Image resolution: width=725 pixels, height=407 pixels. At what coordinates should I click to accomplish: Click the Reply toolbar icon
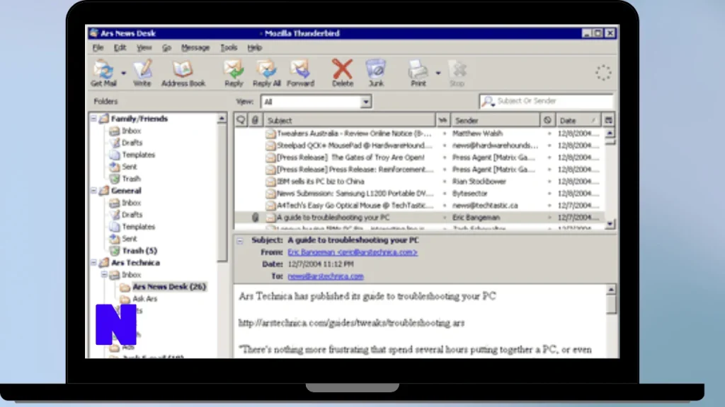point(234,73)
